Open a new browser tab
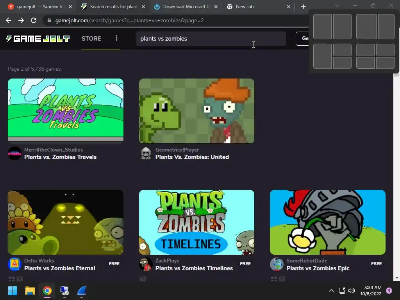This screenshot has height=300, width=400. pyautogui.click(x=303, y=7)
